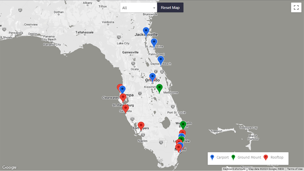The height and width of the screenshot is (171, 304).
Task: Click the blue Carport pin at Jacksonville
Action: tap(146, 31)
